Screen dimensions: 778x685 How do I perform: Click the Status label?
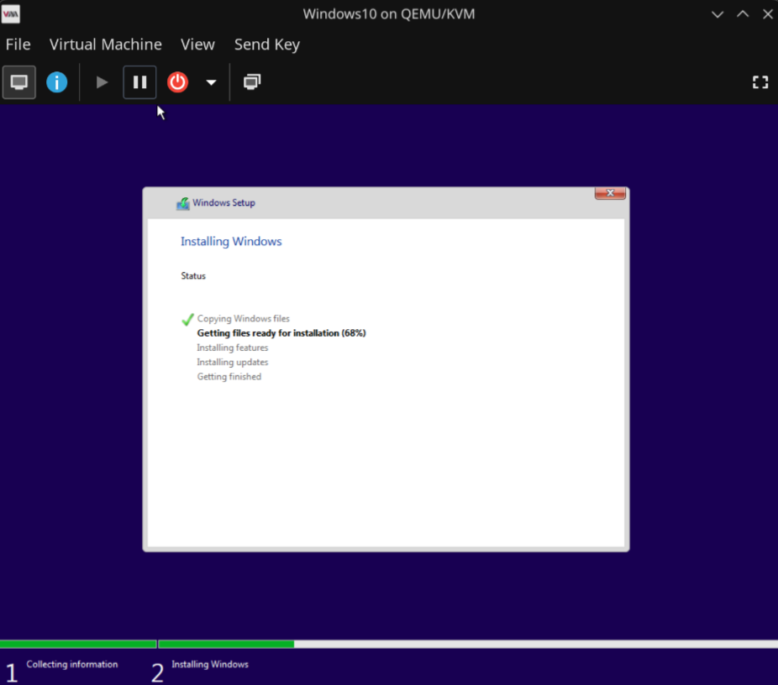(x=193, y=276)
